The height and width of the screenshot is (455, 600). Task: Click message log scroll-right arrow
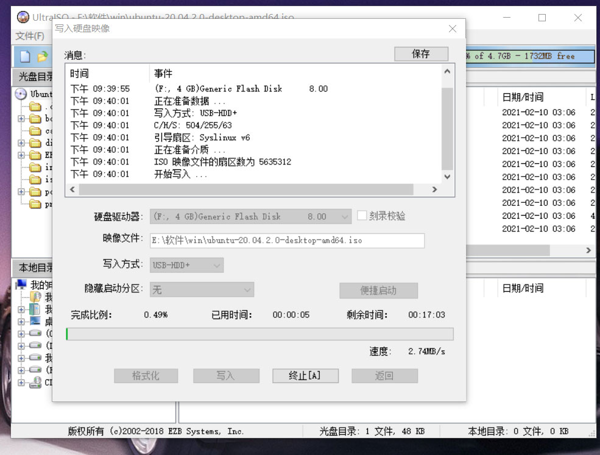coord(434,189)
